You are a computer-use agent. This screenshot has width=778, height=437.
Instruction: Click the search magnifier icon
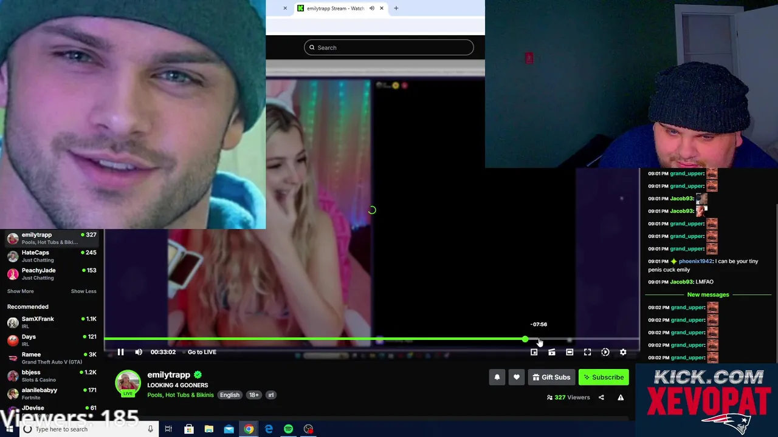pos(312,47)
